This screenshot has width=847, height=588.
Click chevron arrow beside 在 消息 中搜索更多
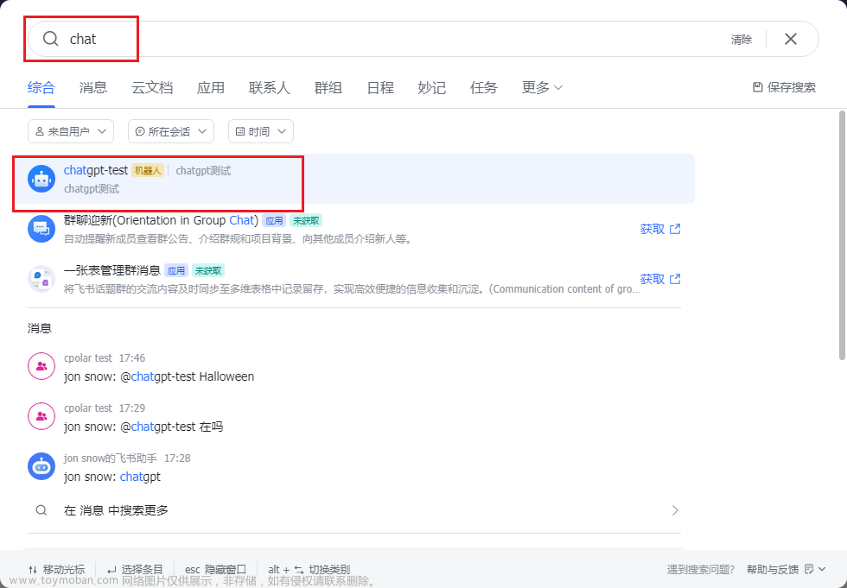pos(675,509)
